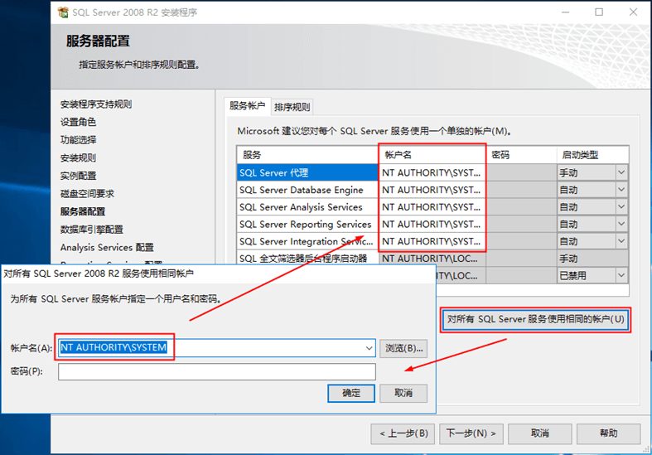Click the NT AUTHORITY\LOC... cell for 全文筛选器
The height and width of the screenshot is (455, 652).
point(432,259)
